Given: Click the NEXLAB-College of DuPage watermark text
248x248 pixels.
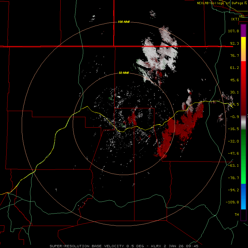Looking at the screenshot, I should click(222, 3).
